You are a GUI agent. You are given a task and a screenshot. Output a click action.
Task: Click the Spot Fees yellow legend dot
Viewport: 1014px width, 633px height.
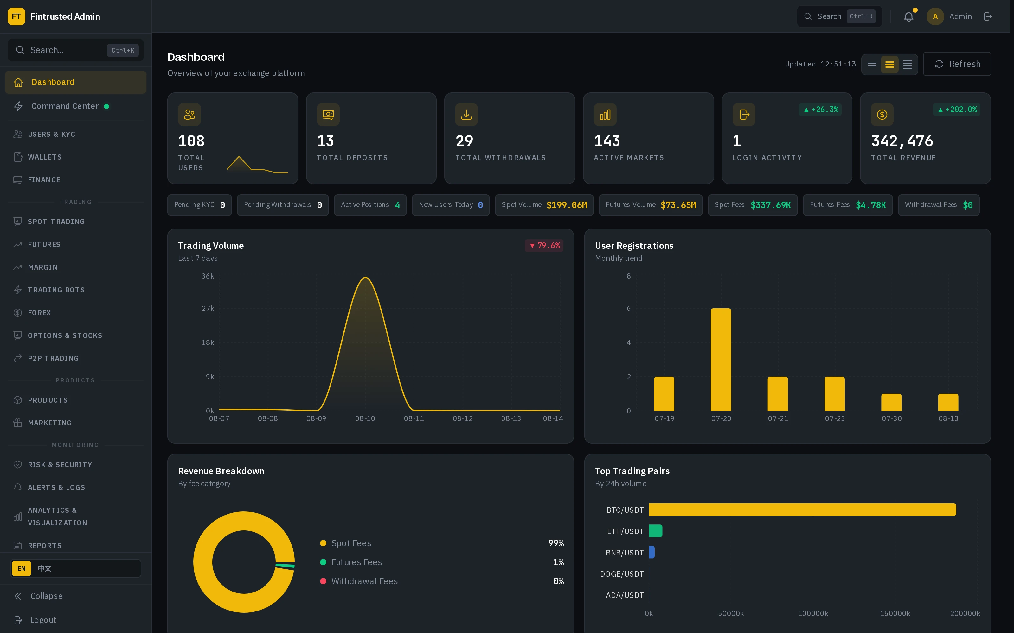tap(323, 543)
